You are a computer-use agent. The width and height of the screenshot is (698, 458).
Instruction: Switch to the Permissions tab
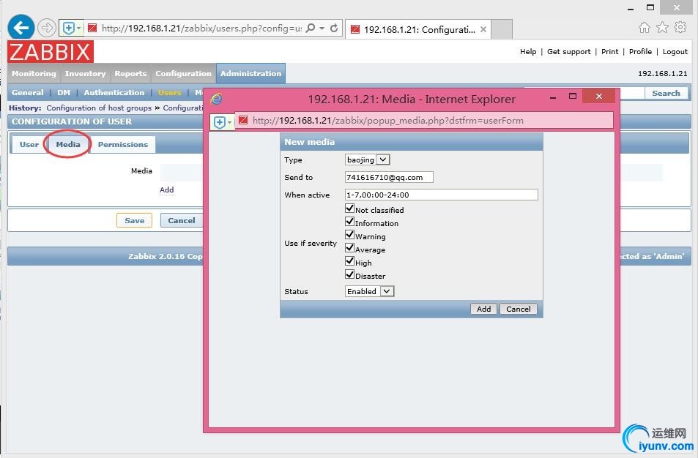123,145
